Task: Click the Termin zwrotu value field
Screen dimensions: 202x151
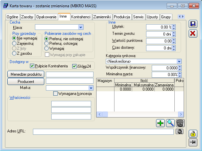Action: pyautogui.click(x=159, y=34)
